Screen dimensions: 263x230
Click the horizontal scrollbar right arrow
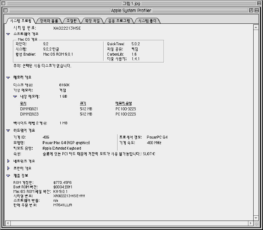(251, 223)
